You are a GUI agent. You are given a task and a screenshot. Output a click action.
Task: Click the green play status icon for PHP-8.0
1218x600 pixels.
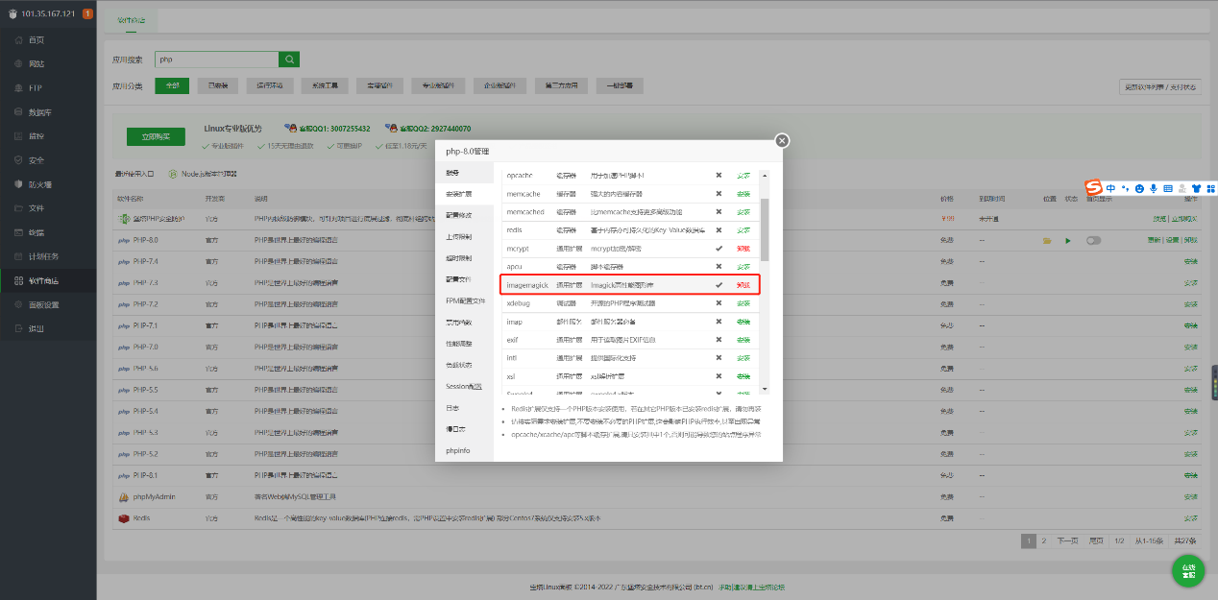pyautogui.click(x=1067, y=241)
